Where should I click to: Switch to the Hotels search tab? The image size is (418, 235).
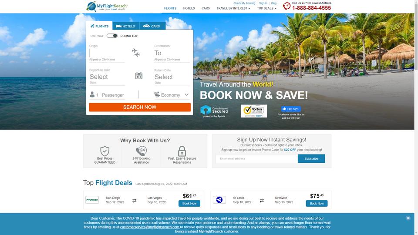coord(126,26)
